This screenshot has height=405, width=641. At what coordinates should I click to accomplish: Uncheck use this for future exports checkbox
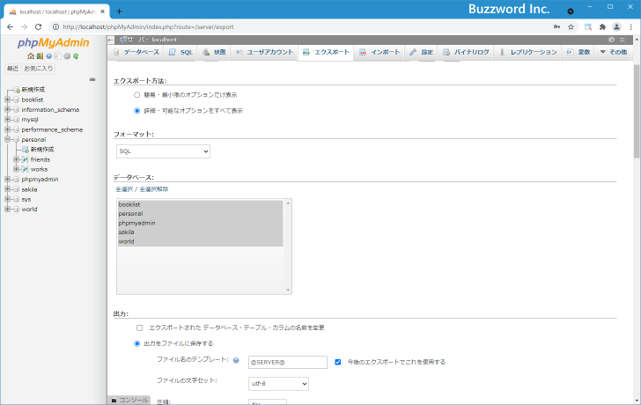(338, 362)
